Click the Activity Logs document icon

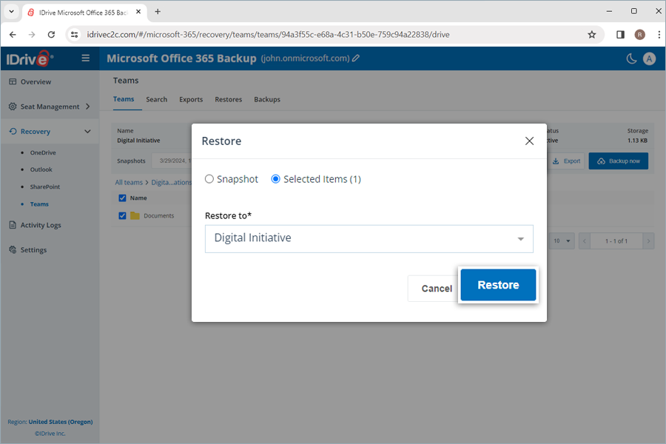click(13, 225)
